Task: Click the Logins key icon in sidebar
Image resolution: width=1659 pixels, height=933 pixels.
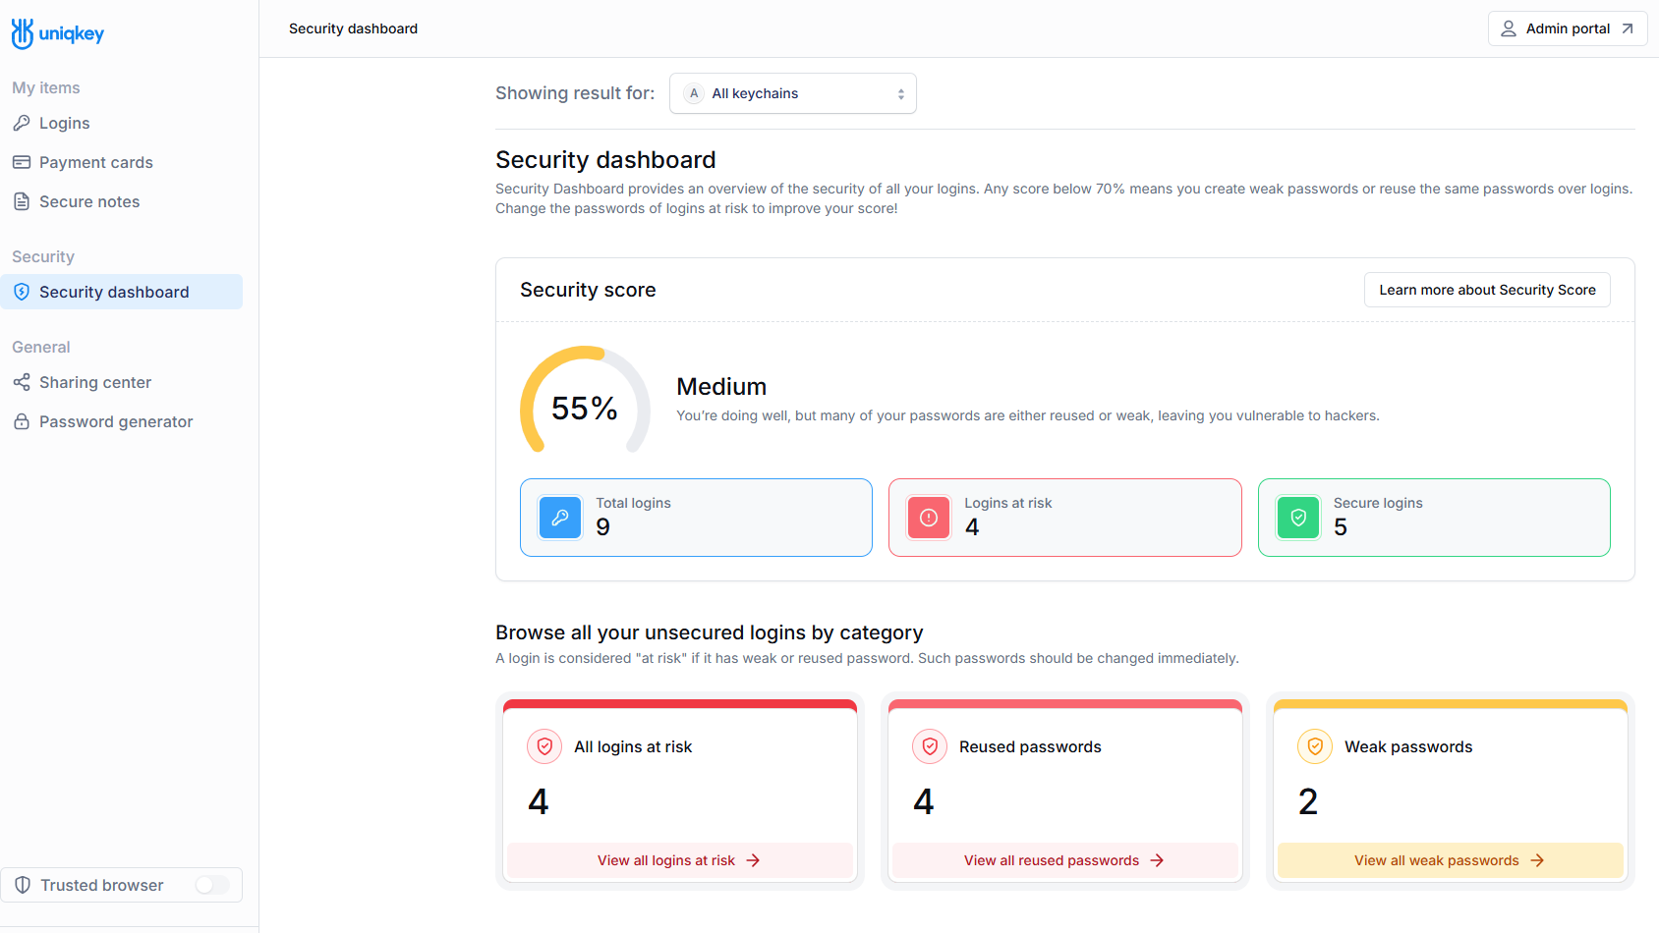Action: pos(22,123)
